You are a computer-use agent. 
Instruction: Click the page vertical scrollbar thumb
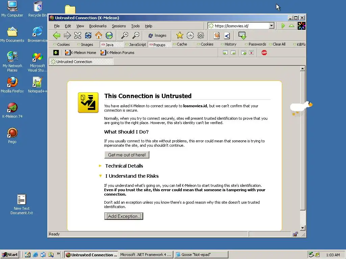pyautogui.click(x=302, y=141)
